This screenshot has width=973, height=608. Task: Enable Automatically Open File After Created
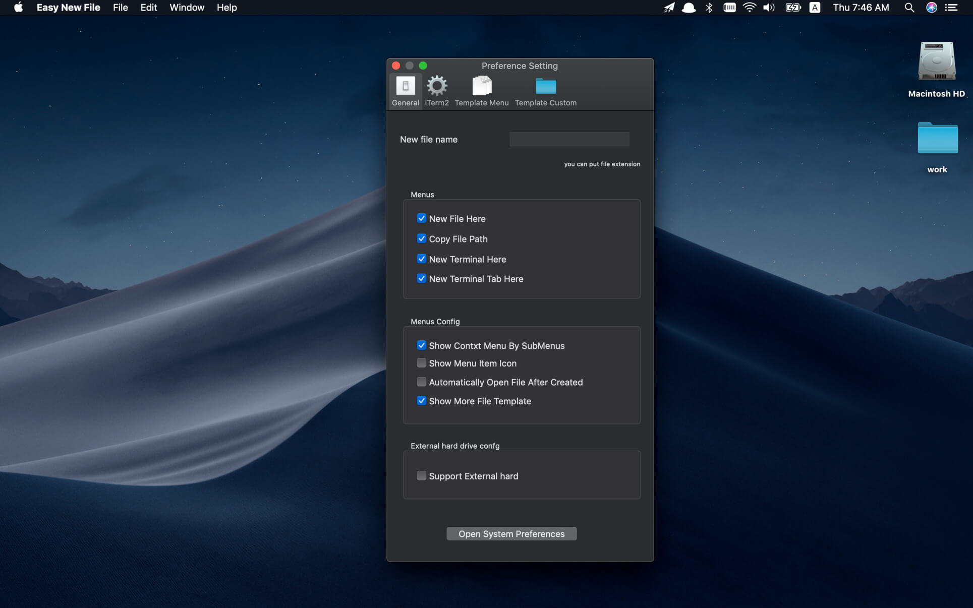tap(421, 382)
